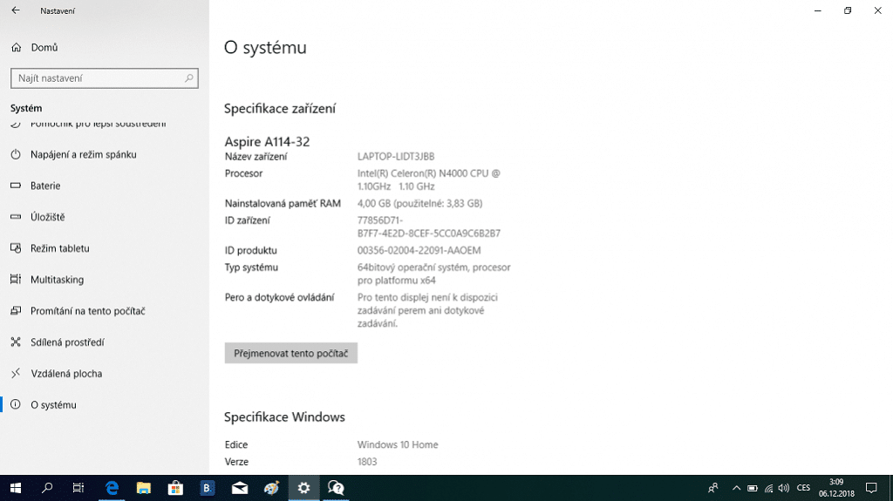This screenshot has width=893, height=501.
Task: Select the device name LAPTOP-LIDT3JBB
Action: (x=396, y=157)
